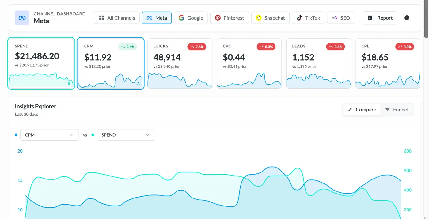Click the Insights Explorer heading
The width and height of the screenshot is (429, 219).
tap(36, 106)
